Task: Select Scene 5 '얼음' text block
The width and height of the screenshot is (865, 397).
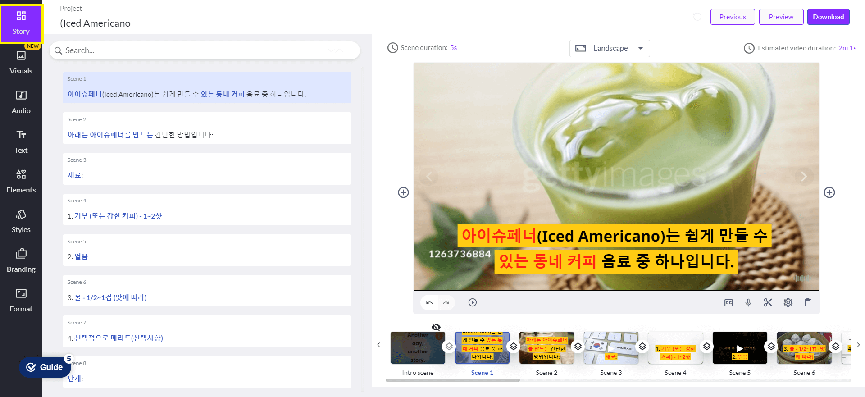Action: [x=207, y=250]
